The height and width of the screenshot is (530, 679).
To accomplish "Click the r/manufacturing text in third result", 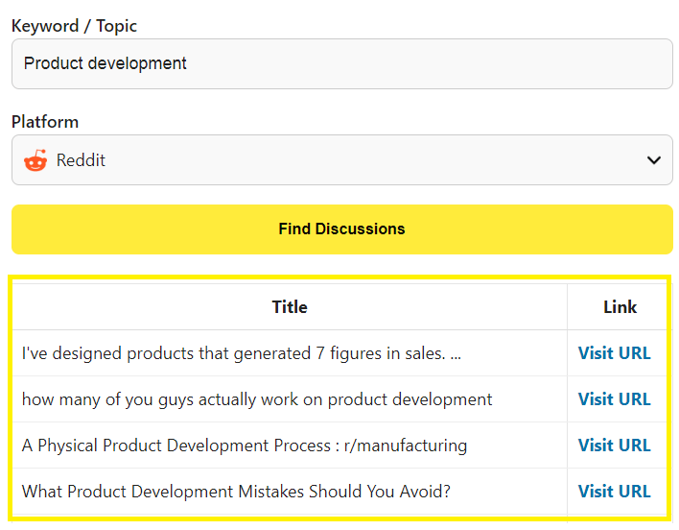I will click(x=406, y=446).
